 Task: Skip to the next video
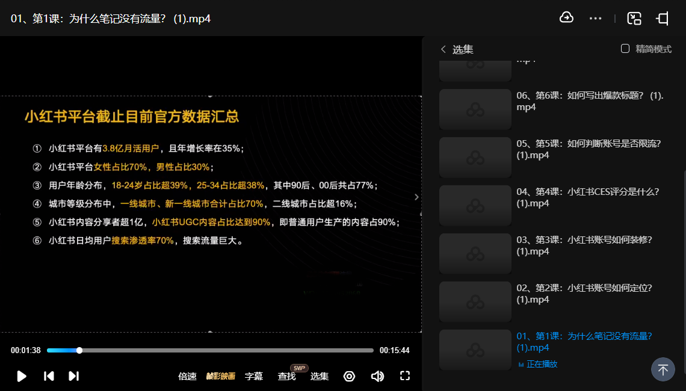pyautogui.click(x=73, y=376)
